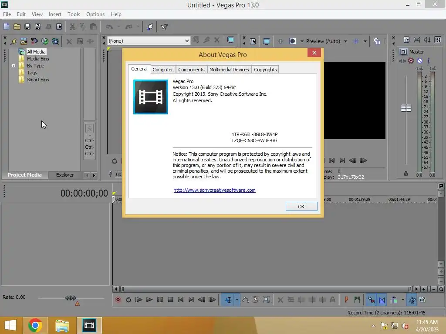
Task: Click the lightning bolt Remove Unused Media icon
Action: tap(14, 41)
